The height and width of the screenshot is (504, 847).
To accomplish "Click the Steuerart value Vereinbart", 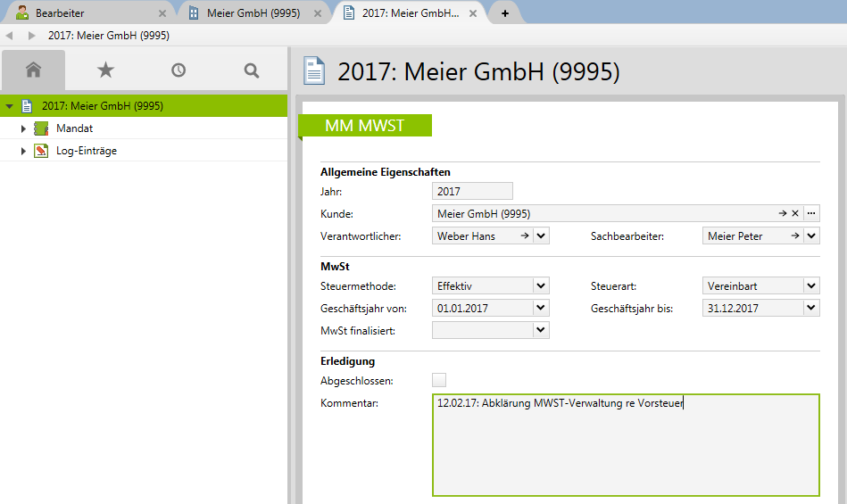I will coord(733,286).
